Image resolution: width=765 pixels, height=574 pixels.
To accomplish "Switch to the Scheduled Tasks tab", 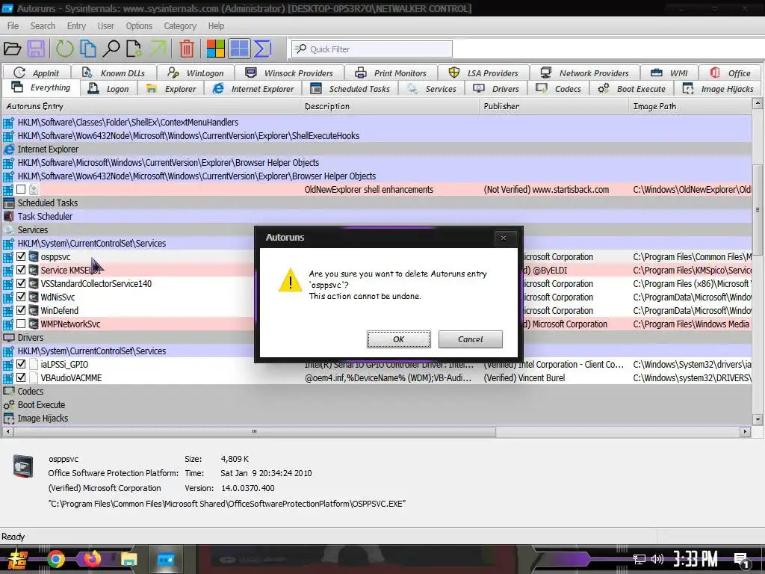I will click(x=350, y=89).
